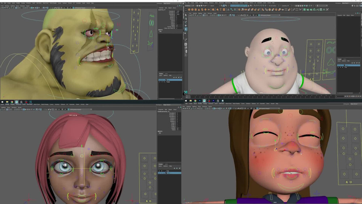Create a polygon torus from bald man window shelf
The width and height of the screenshot is (362, 204).
point(202,9)
